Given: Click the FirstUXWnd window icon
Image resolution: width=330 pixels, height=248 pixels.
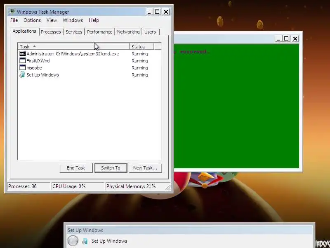Looking at the screenshot, I should (x=23, y=61).
